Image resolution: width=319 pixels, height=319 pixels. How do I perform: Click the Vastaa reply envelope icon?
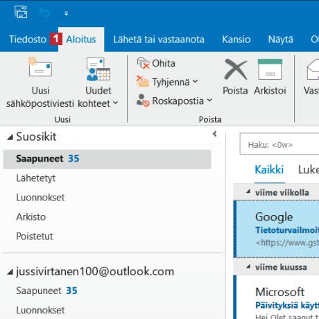(x=313, y=69)
